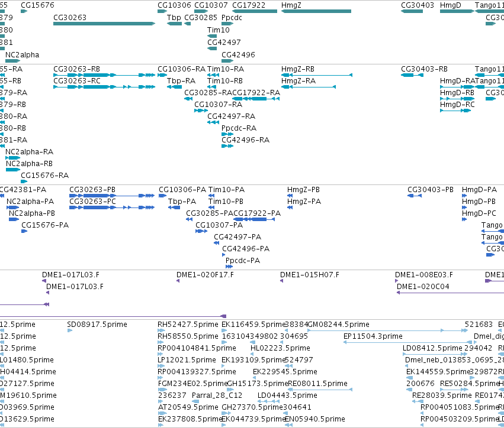Select the CG30403-PB protein label
Image resolution: width=504 pixels, height=428 pixels.
[x=431, y=190]
